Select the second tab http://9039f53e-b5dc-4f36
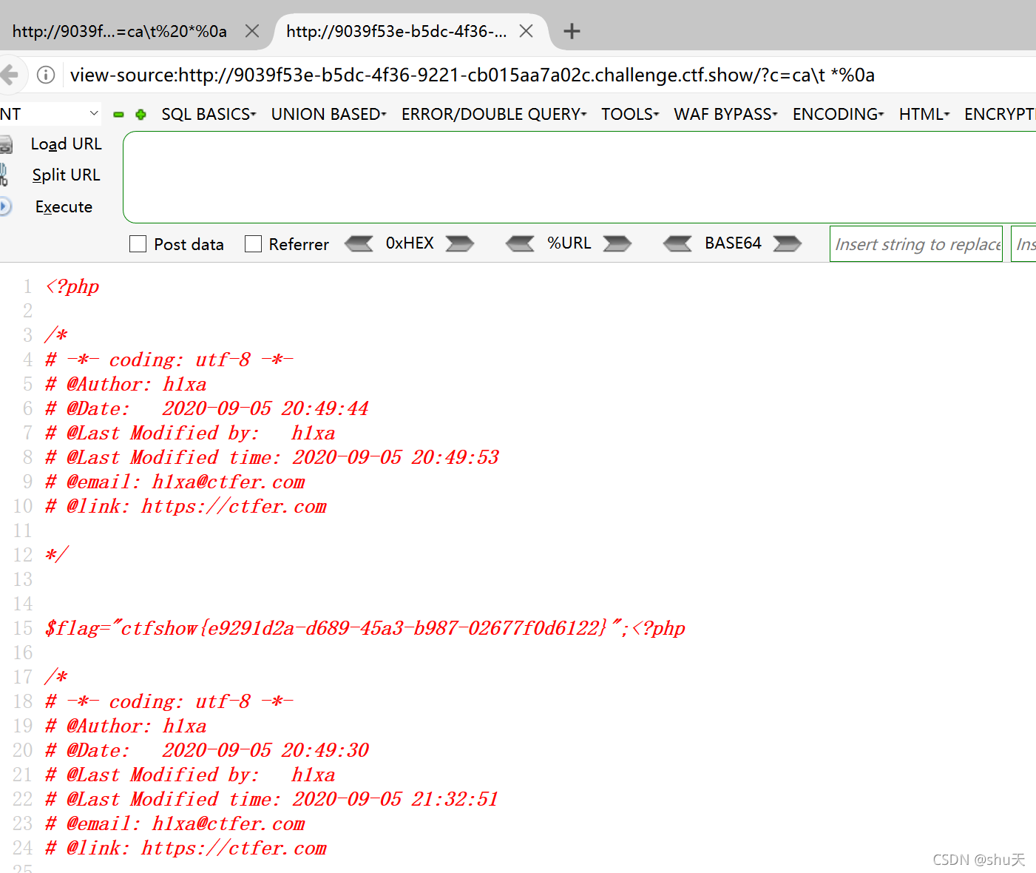1036x873 pixels. tap(396, 31)
